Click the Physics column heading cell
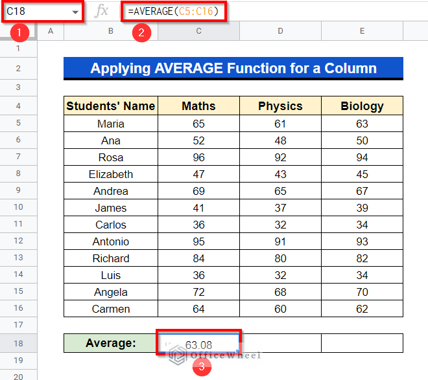 pos(280,106)
